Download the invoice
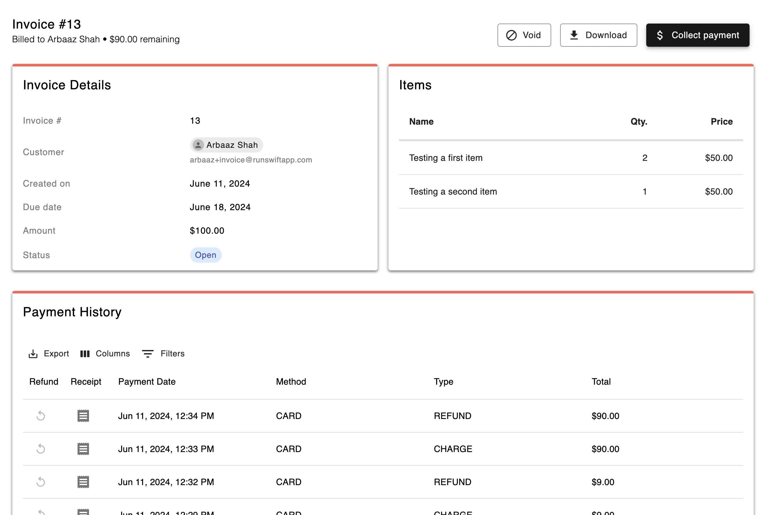 click(598, 35)
